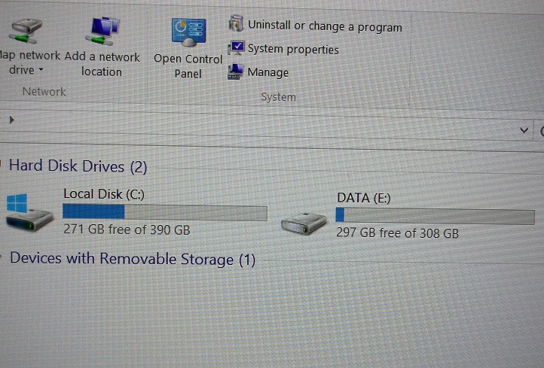Click the Uninstall or change a program icon
The image size is (544, 368).
[237, 23]
